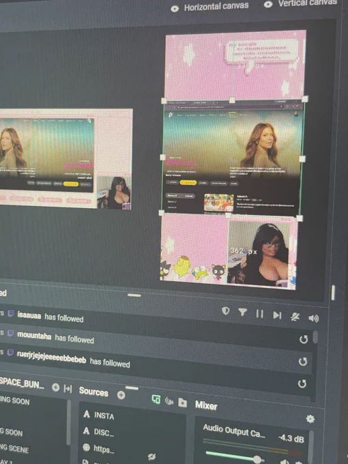
Task: Open Mixer settings gear
Action: 310,419
